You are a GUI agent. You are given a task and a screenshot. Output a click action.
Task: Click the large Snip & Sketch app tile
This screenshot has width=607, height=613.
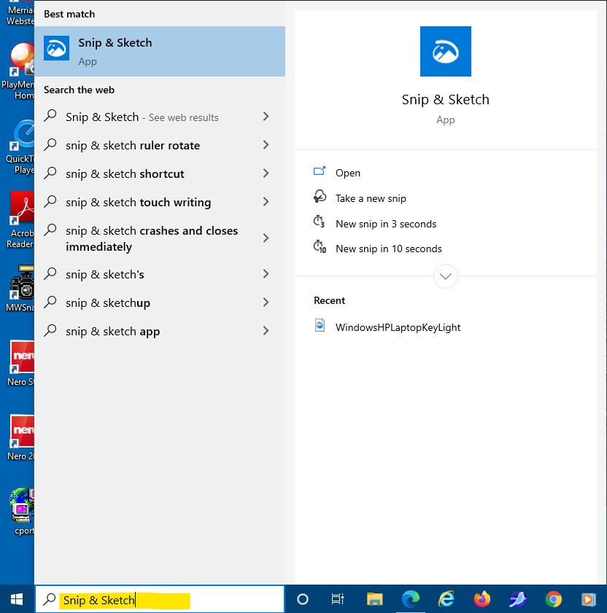(x=445, y=51)
